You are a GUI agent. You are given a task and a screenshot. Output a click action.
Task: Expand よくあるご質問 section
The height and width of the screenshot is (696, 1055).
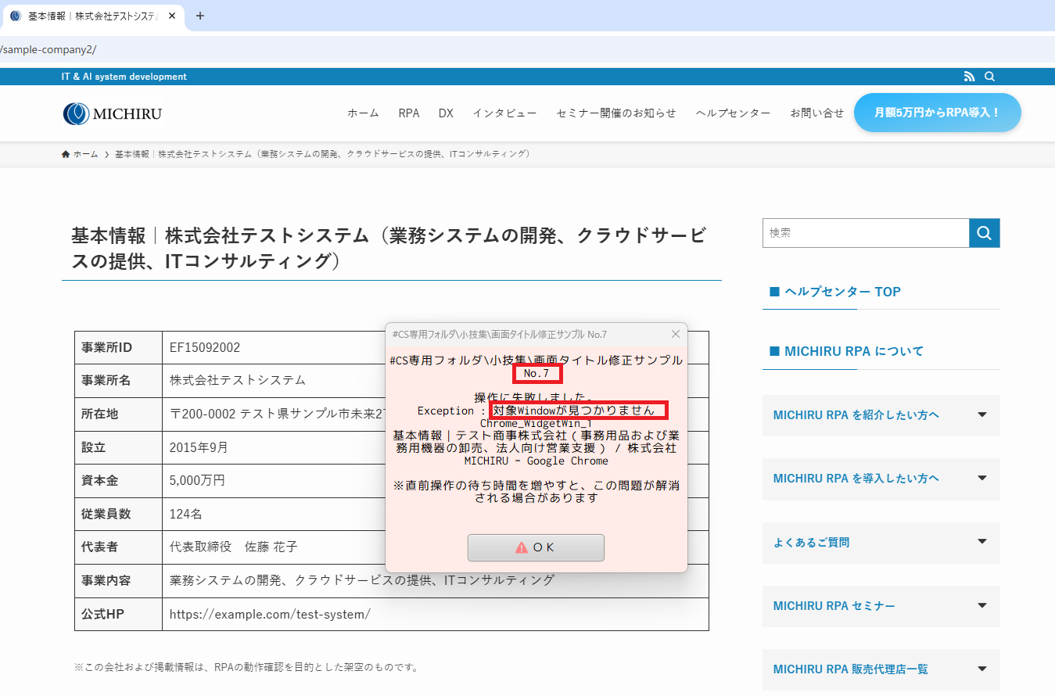point(881,542)
